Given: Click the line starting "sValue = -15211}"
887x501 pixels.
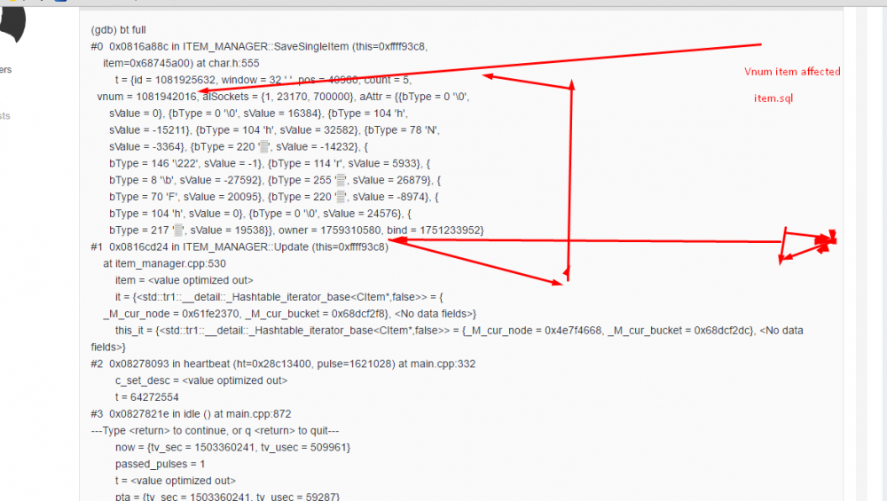Looking at the screenshot, I should [274, 130].
